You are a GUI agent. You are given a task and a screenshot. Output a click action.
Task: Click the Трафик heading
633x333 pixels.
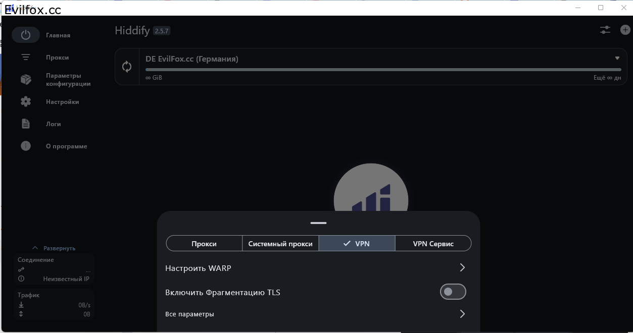[29, 295]
